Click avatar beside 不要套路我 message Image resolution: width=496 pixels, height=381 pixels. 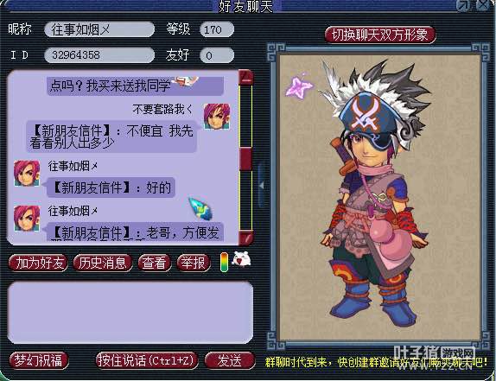(x=217, y=116)
